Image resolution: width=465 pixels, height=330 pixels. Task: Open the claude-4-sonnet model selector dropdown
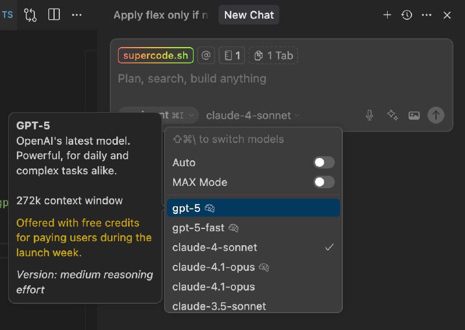(253, 116)
